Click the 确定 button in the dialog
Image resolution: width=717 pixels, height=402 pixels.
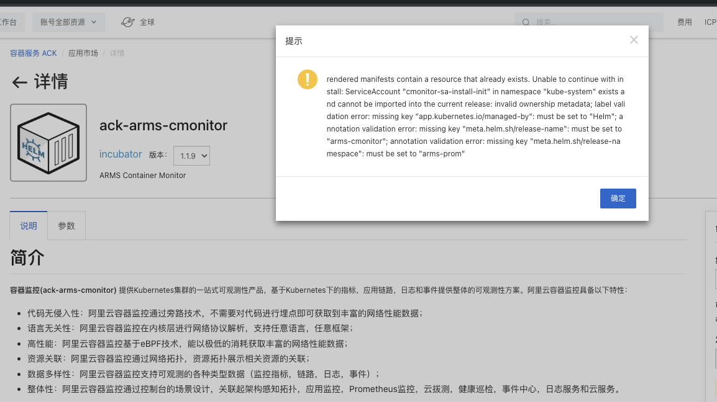pos(618,199)
